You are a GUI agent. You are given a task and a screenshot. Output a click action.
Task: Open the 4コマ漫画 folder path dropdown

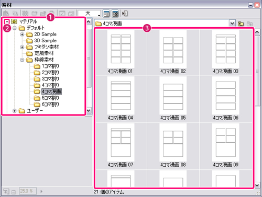[x=232, y=24]
